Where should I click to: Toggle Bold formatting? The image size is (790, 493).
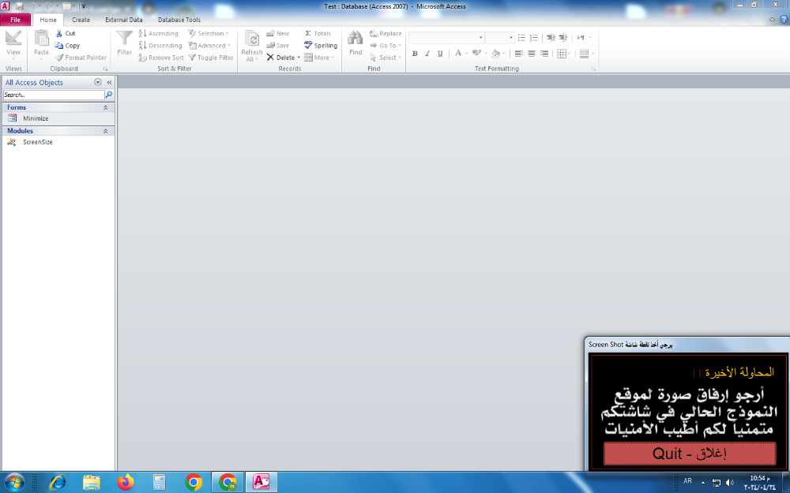415,54
